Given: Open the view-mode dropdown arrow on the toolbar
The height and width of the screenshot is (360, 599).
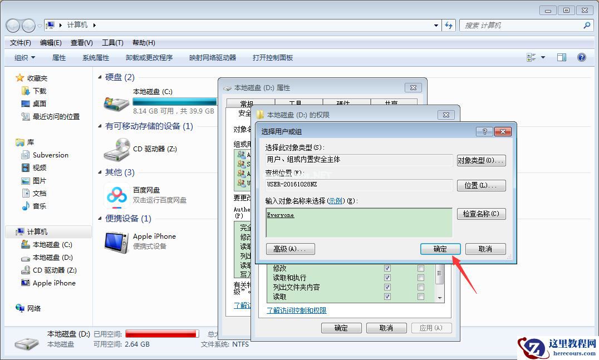Looking at the screenshot, I should pos(542,57).
